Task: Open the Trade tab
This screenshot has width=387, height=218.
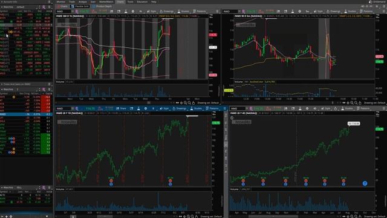Action: 72,2
